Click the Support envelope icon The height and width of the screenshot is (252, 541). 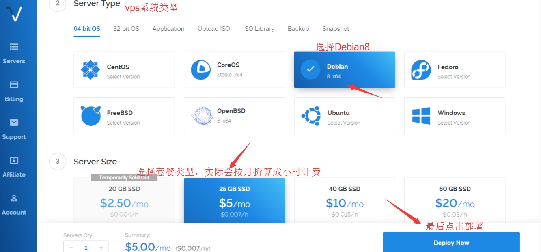[14, 123]
